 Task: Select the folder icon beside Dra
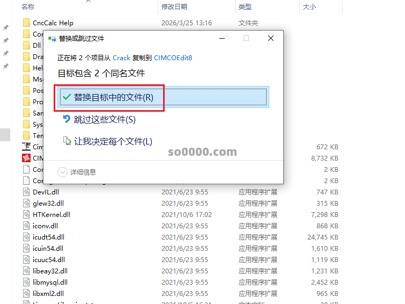(26, 56)
